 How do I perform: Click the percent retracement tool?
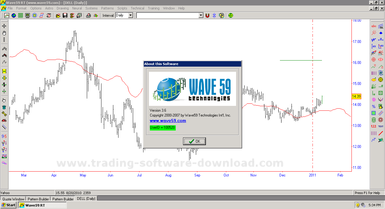(x=374, y=106)
